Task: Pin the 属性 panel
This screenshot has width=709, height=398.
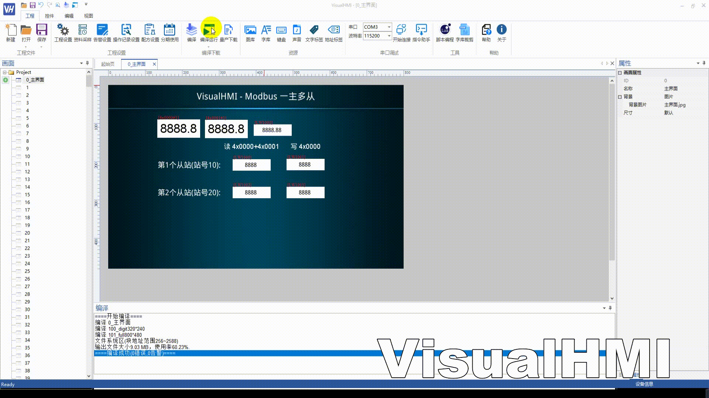Action: point(704,63)
